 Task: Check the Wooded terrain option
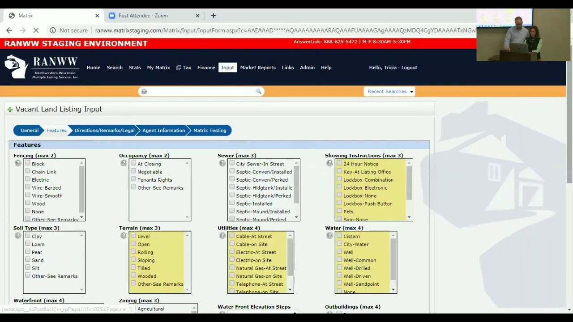[x=133, y=275]
